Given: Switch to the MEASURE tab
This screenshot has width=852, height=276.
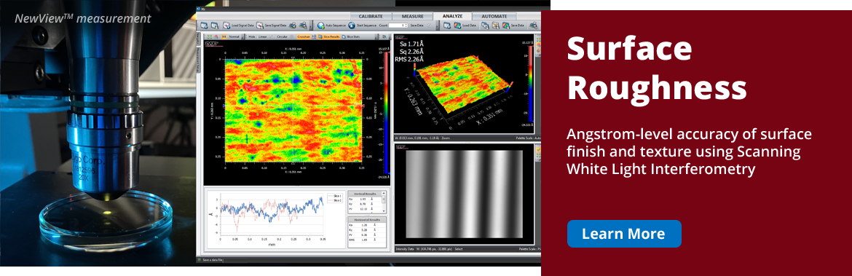Looking at the screenshot, I should pos(412,16).
